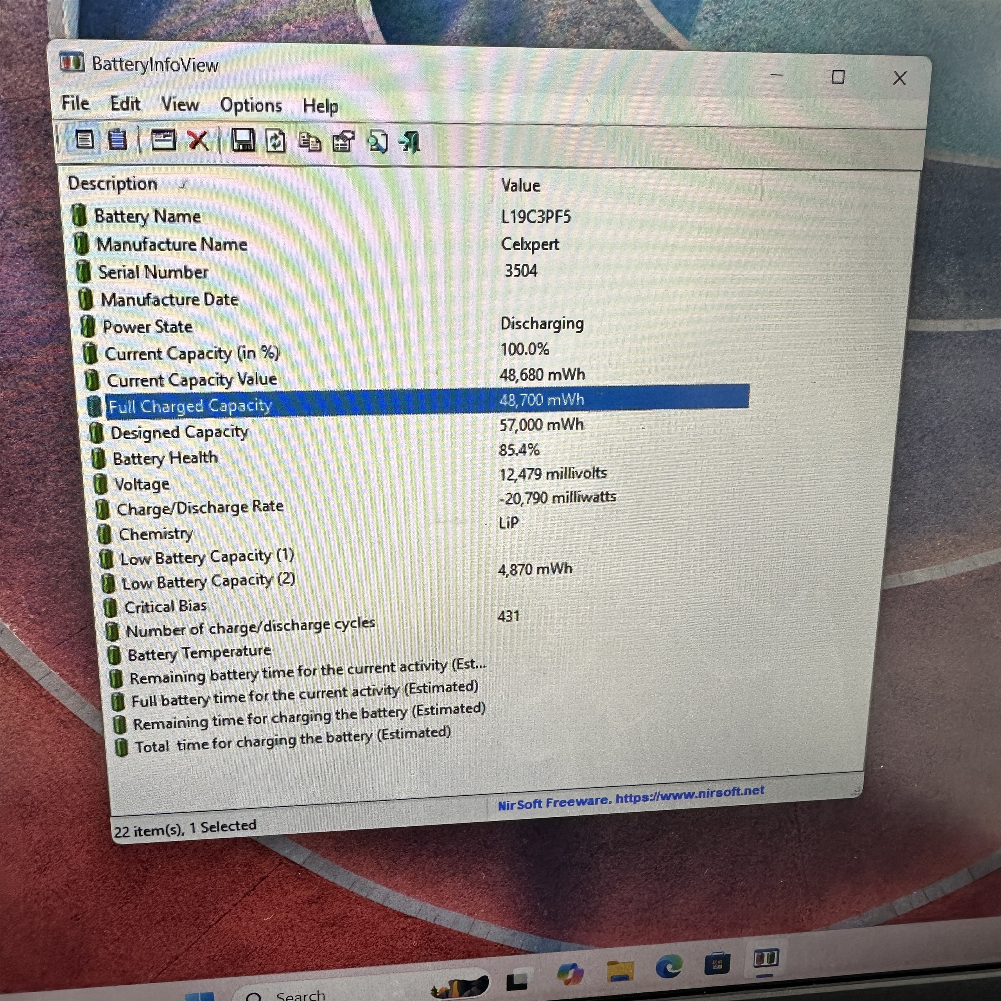Click the Show Battery Information toolbar icon
1001x1001 pixels.
tap(85, 139)
